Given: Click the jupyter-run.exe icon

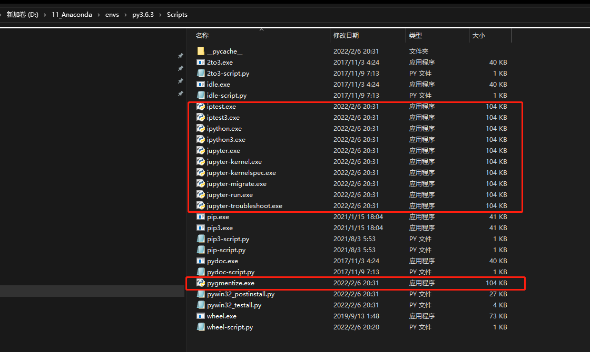Looking at the screenshot, I should (x=201, y=195).
